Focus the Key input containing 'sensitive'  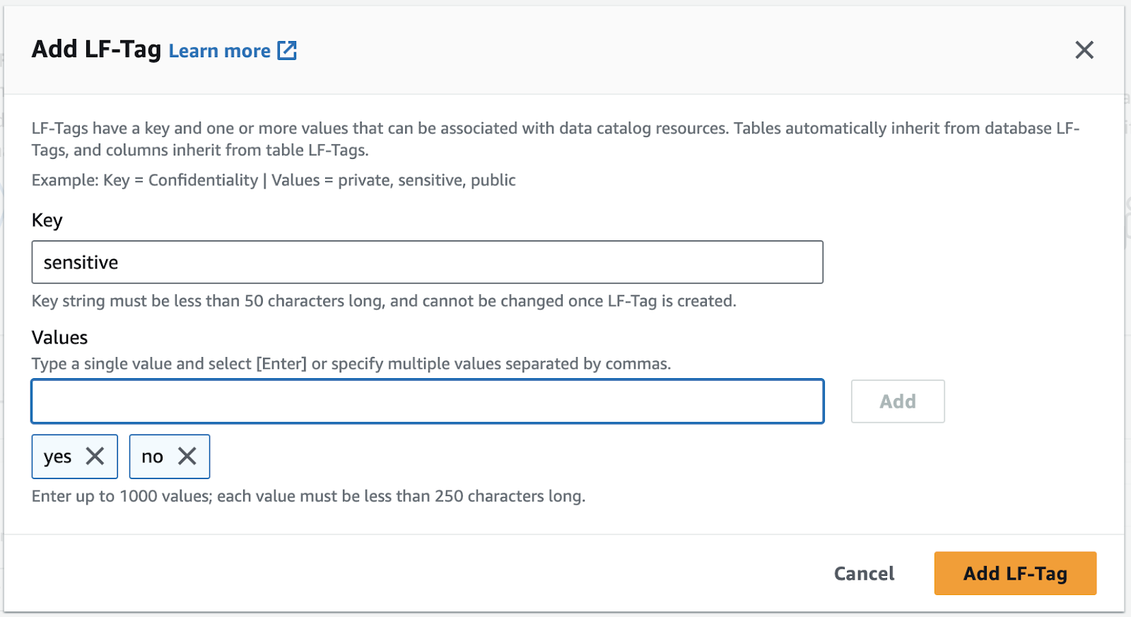(427, 262)
